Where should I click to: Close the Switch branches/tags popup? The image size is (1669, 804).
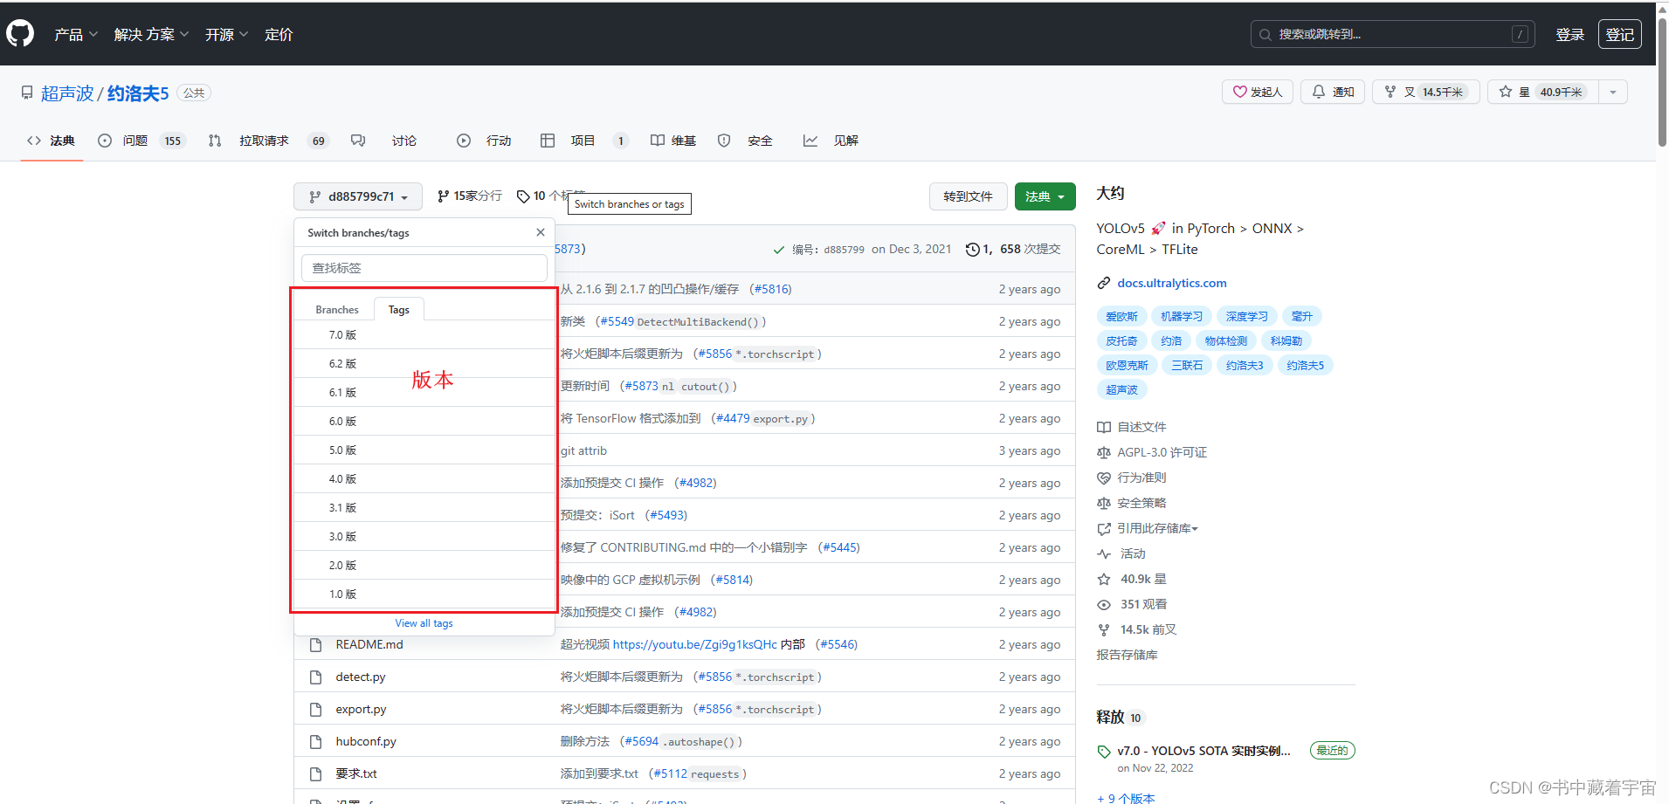coord(541,232)
